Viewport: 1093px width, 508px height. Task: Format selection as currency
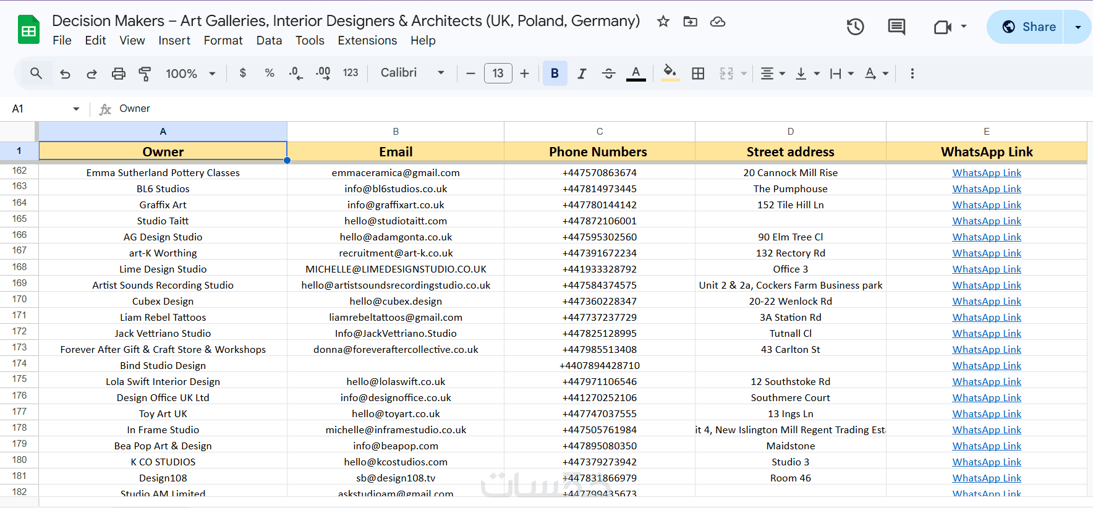[243, 73]
